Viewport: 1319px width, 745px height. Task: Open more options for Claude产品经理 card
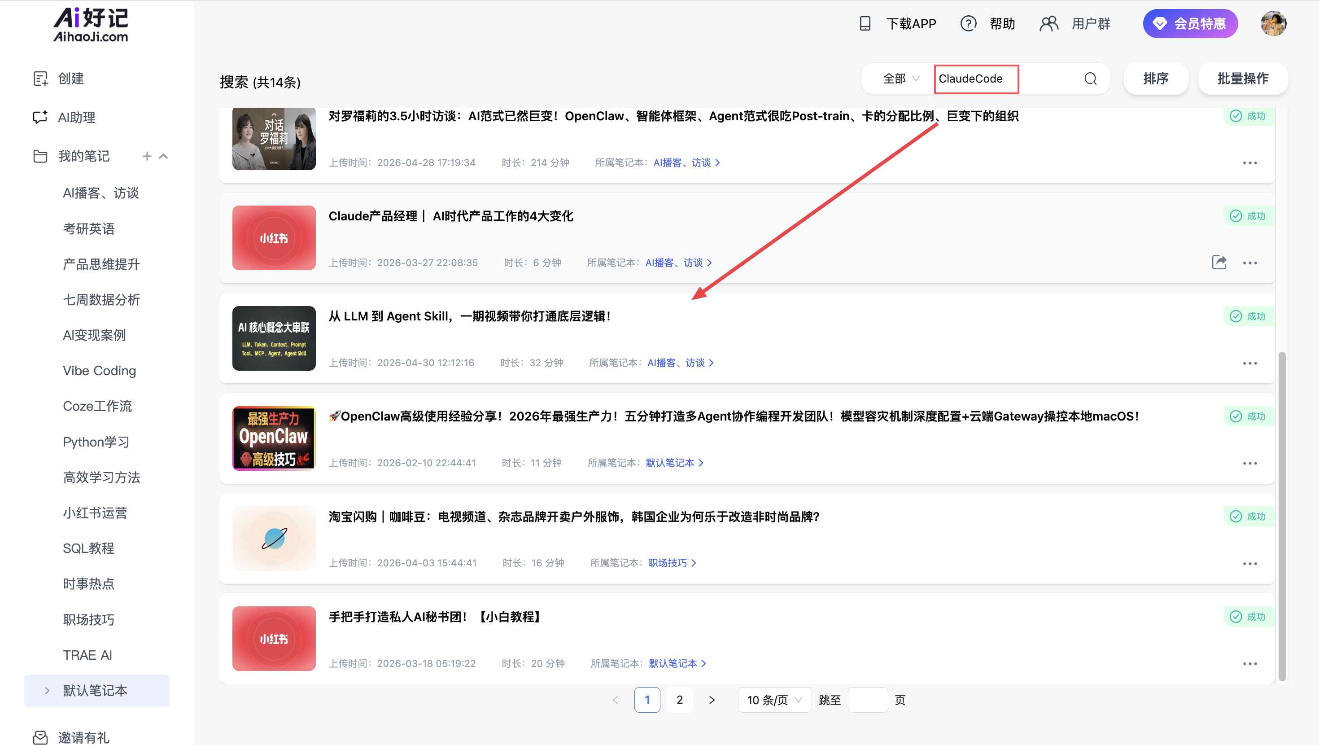coord(1250,263)
